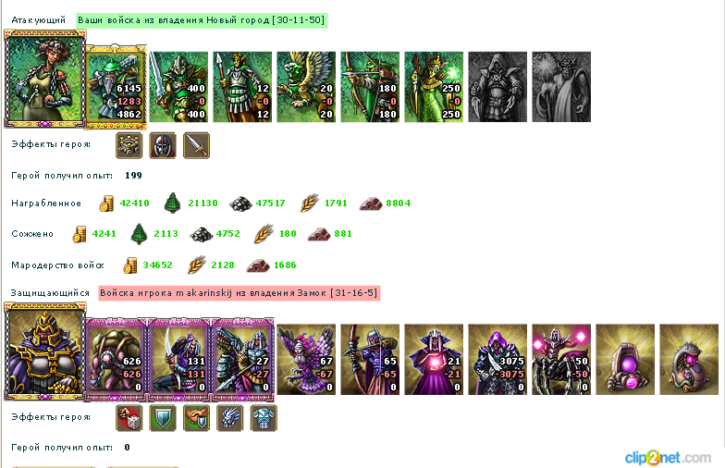
Task: Click the red-eyed helmet hero effect icon
Action: (163, 146)
